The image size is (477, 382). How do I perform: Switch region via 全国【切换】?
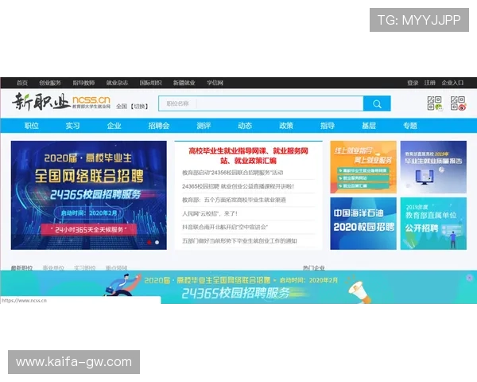point(132,107)
